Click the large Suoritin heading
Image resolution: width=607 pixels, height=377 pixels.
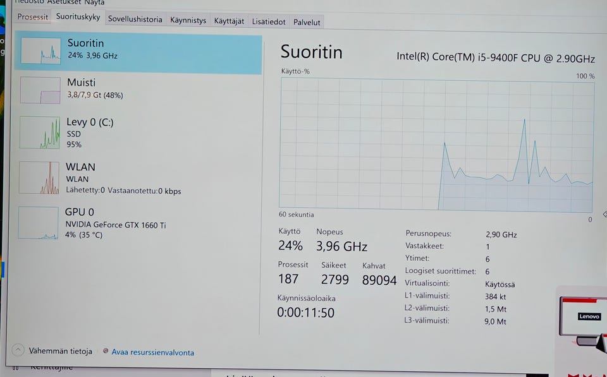coord(312,52)
